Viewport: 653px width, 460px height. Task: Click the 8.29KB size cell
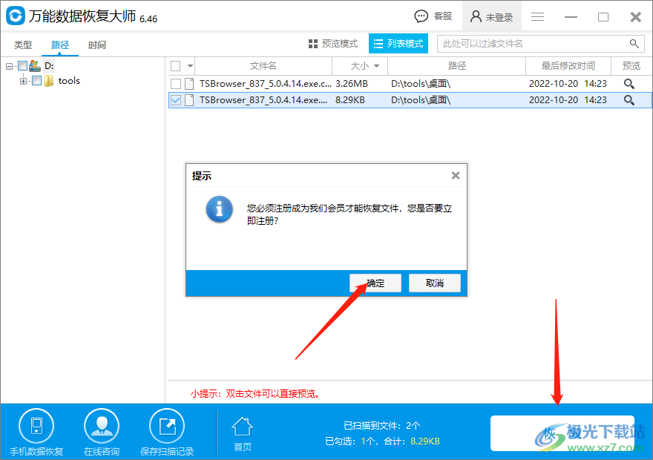click(x=350, y=100)
